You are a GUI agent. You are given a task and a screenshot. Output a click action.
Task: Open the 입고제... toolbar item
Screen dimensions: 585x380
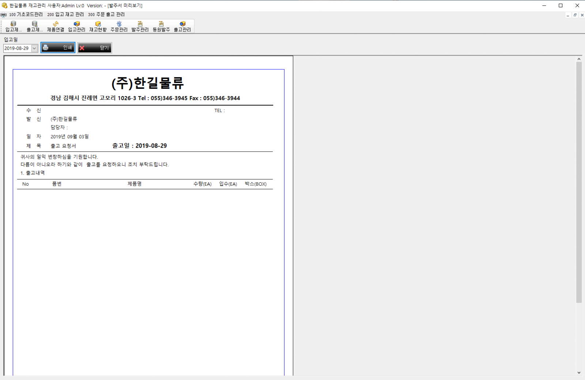pyautogui.click(x=14, y=26)
